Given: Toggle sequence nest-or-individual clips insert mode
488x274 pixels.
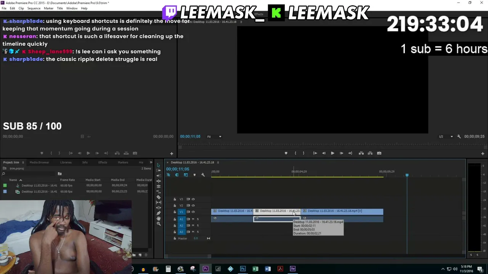Looking at the screenshot, I should (168, 175).
